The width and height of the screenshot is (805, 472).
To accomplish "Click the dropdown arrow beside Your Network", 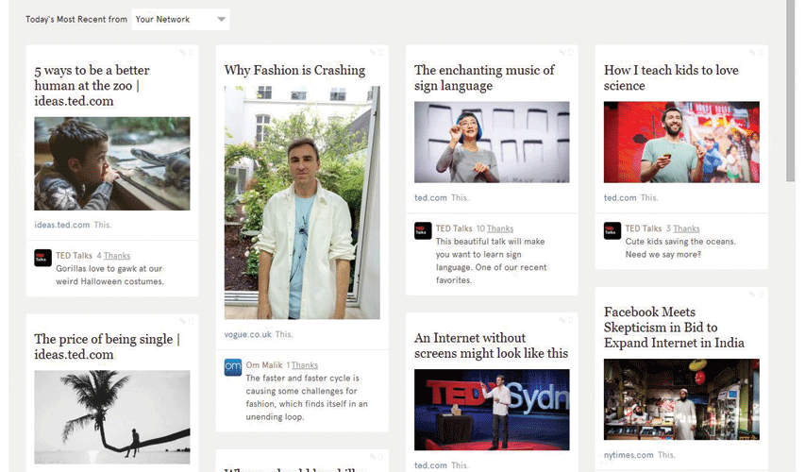I will click(x=221, y=20).
